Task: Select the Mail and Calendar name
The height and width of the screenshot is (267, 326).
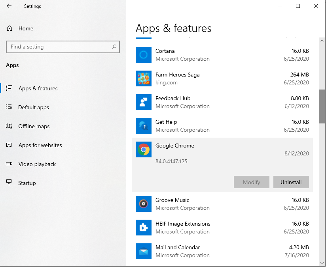Action: pyautogui.click(x=178, y=247)
